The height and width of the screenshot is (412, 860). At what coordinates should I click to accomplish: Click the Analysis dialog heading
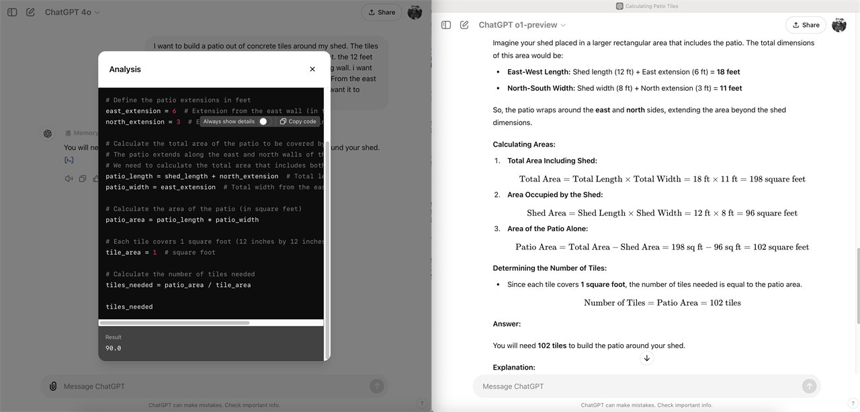coord(125,69)
